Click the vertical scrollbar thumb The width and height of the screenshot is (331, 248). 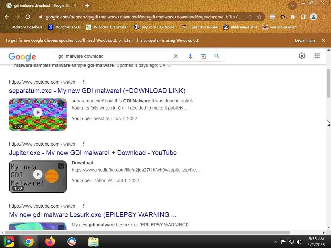[x=328, y=83]
